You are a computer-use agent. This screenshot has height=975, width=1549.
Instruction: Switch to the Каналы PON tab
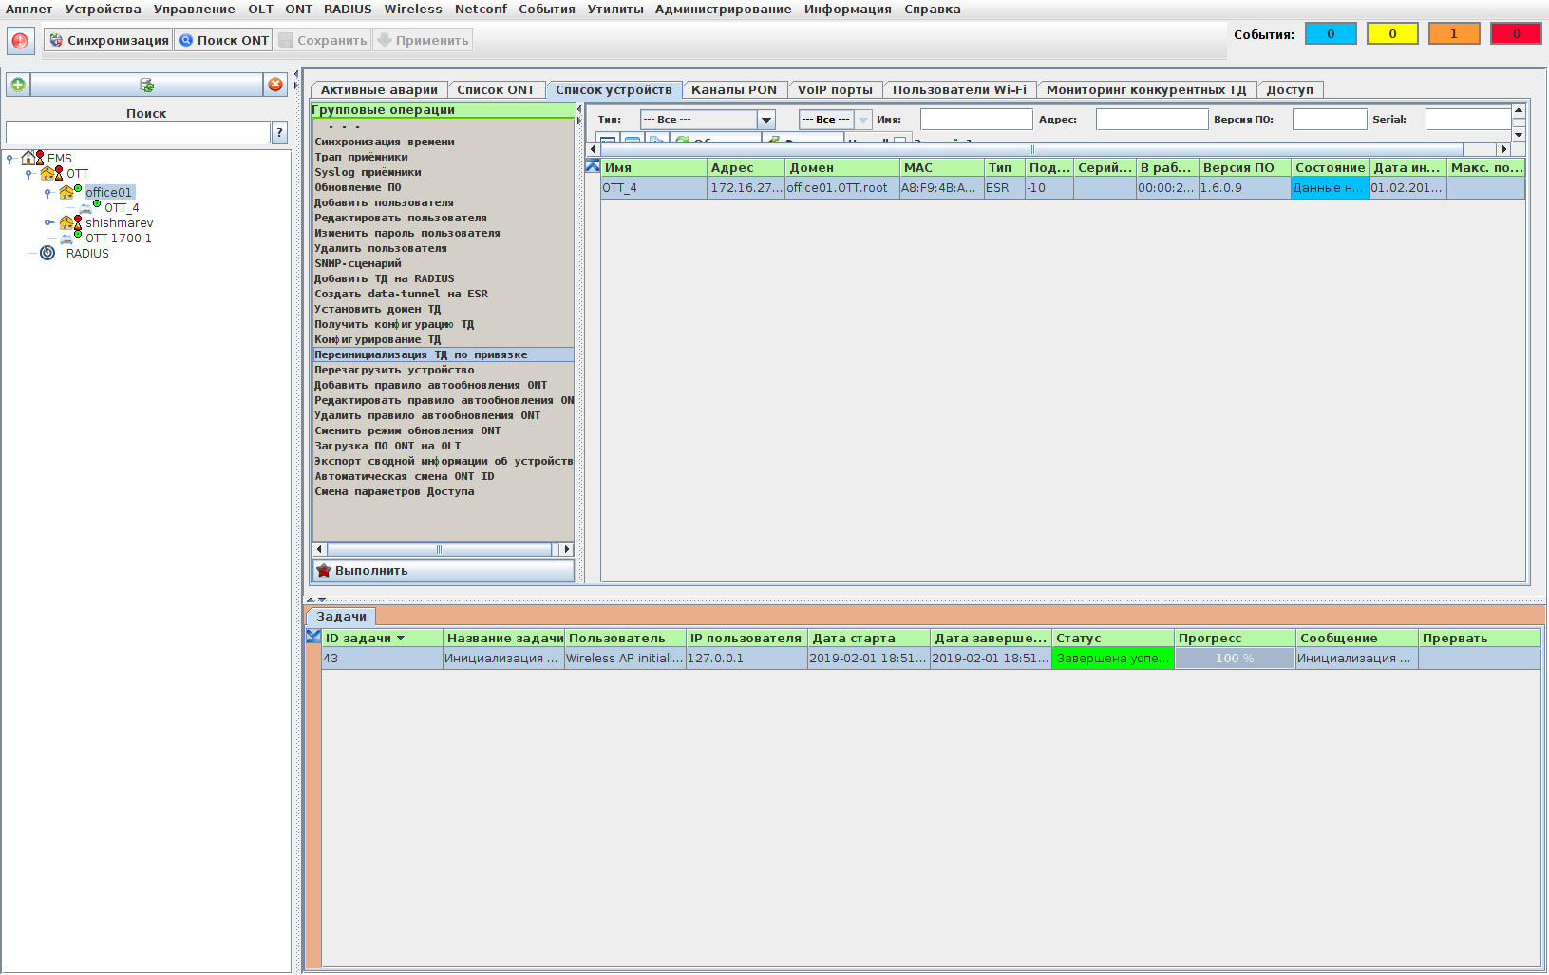pyautogui.click(x=734, y=89)
